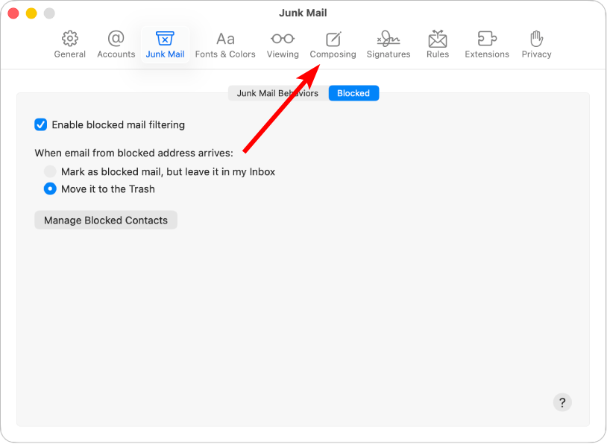Close the Junk Mail settings window

(13, 13)
